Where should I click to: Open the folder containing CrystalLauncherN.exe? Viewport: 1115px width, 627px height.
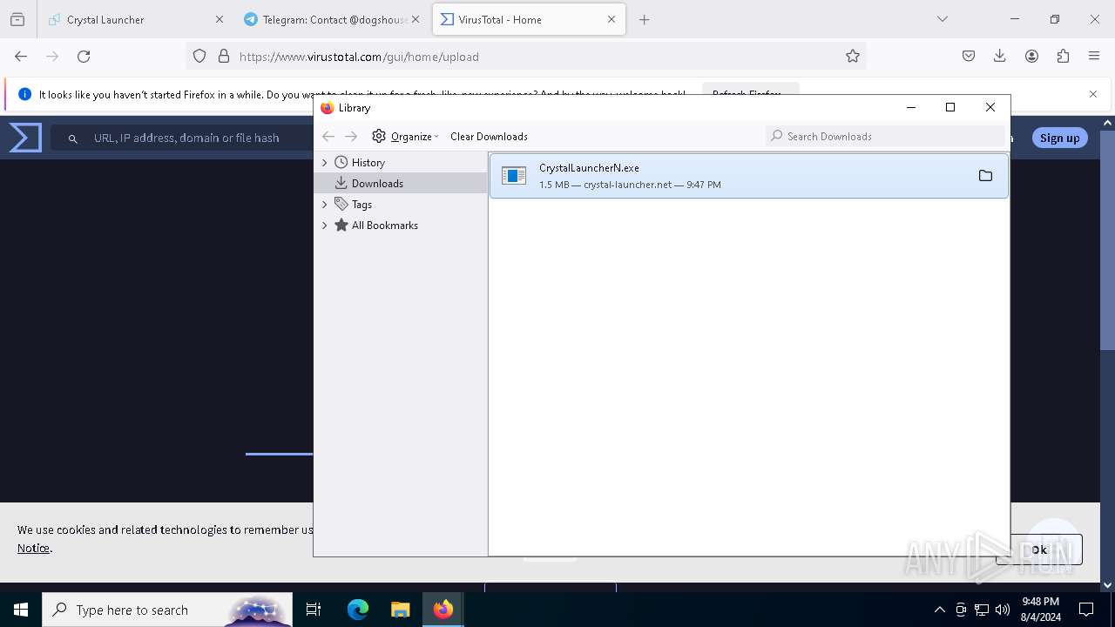pos(985,176)
